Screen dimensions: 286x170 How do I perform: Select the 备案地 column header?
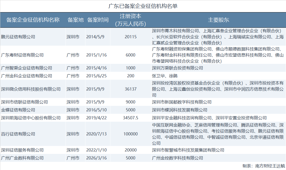coord(75,20)
